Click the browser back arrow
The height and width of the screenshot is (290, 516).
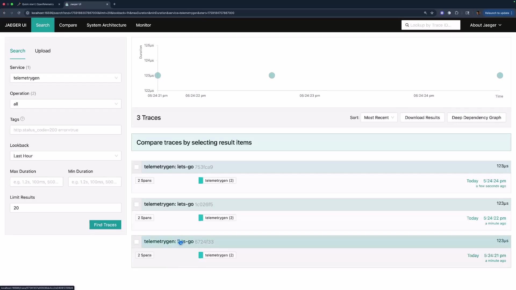pos(5,13)
